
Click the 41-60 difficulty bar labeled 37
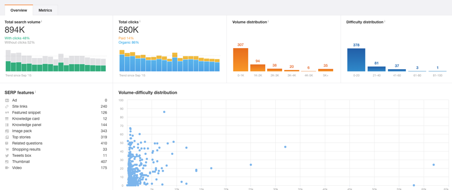[397, 70]
